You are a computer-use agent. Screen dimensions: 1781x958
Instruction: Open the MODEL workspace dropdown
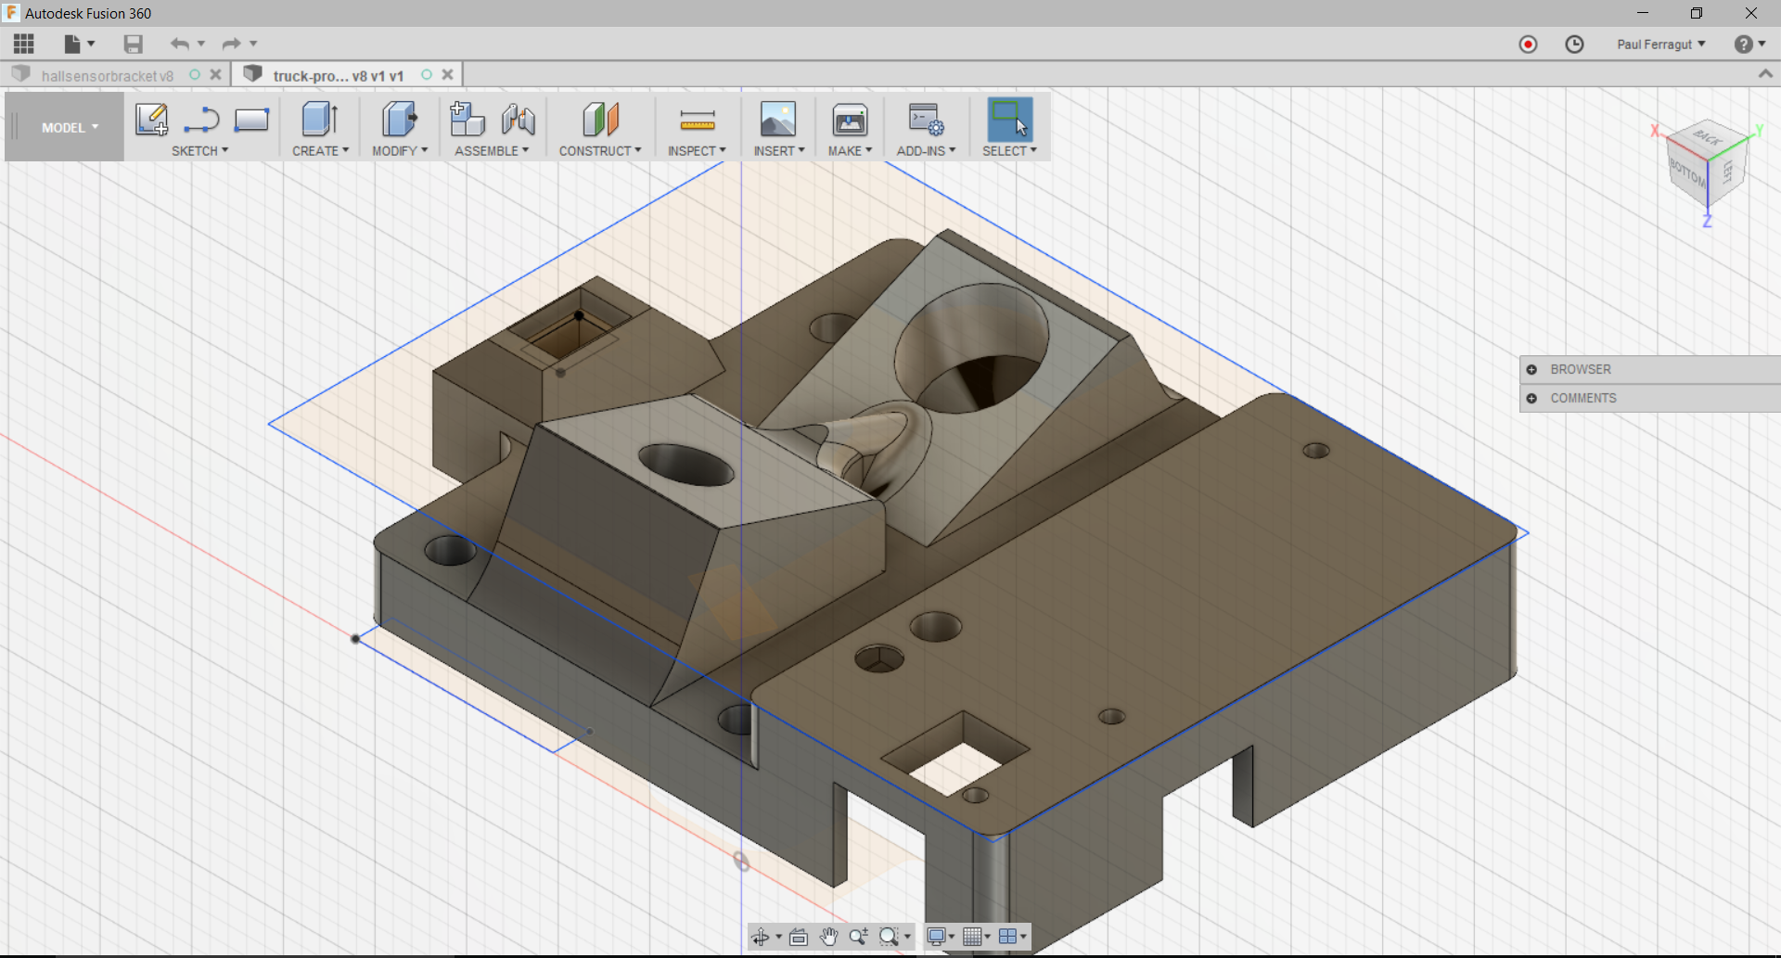point(70,128)
